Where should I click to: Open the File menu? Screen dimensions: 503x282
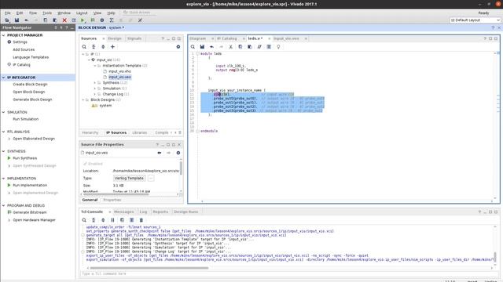point(7,13)
